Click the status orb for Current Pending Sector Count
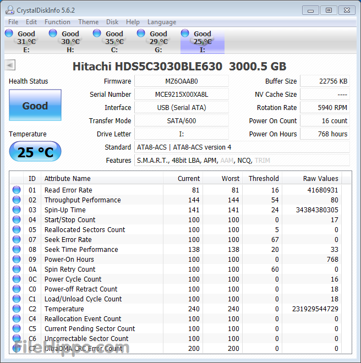 pyautogui.click(x=17, y=328)
